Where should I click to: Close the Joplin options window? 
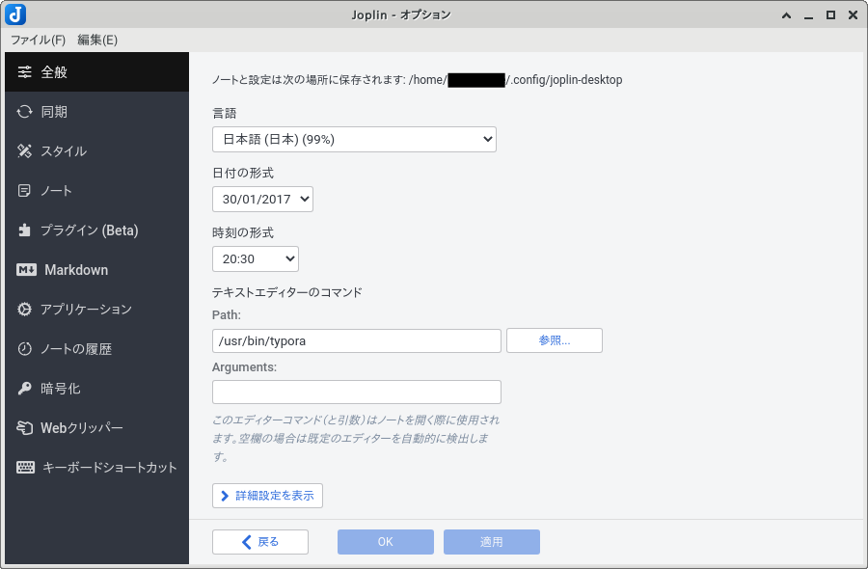point(854,15)
